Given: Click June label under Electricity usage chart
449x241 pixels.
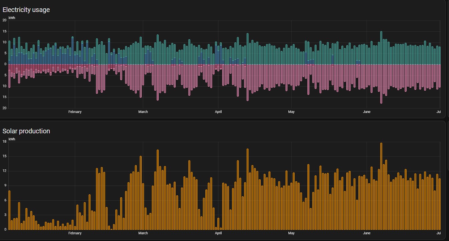Looking at the screenshot, I should click(367, 112).
